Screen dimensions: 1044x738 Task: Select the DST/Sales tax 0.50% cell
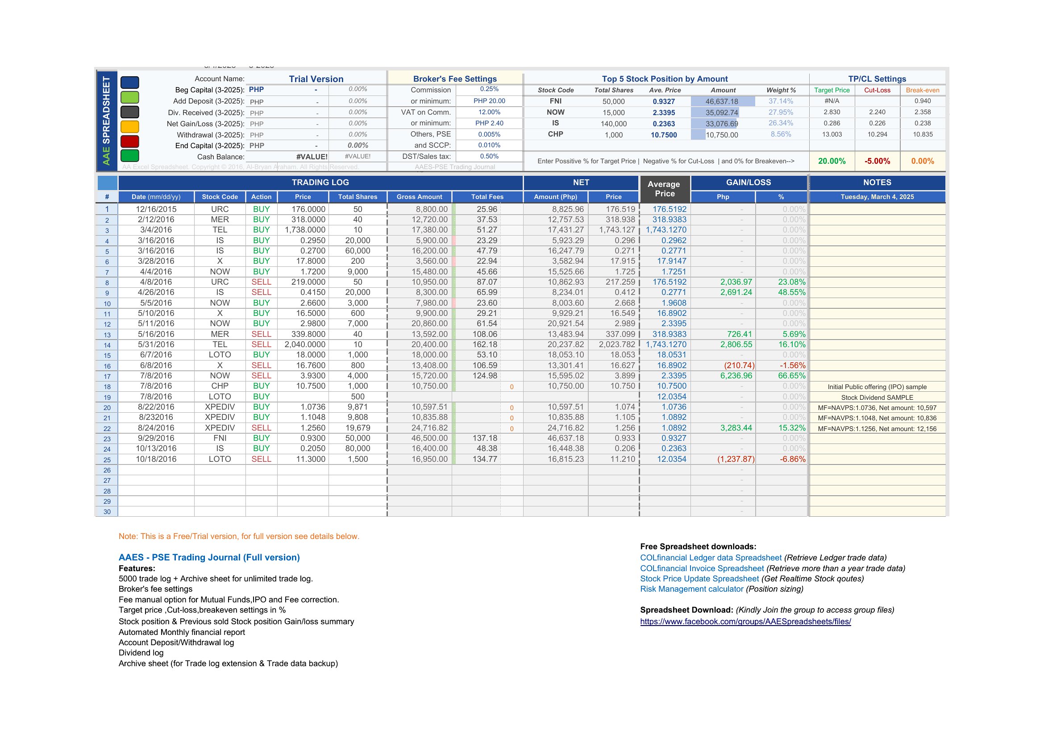(x=489, y=156)
